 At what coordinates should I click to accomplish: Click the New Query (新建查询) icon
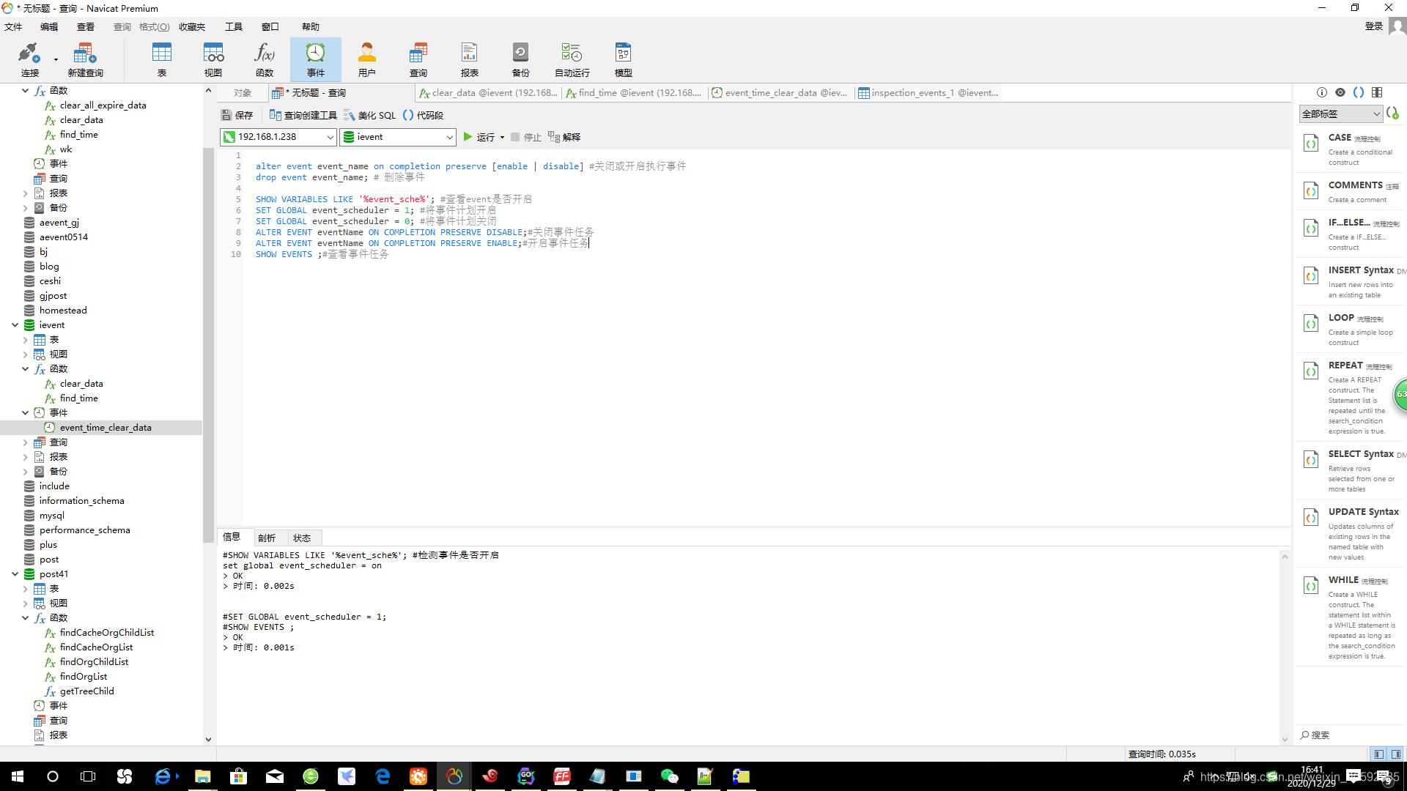click(85, 59)
